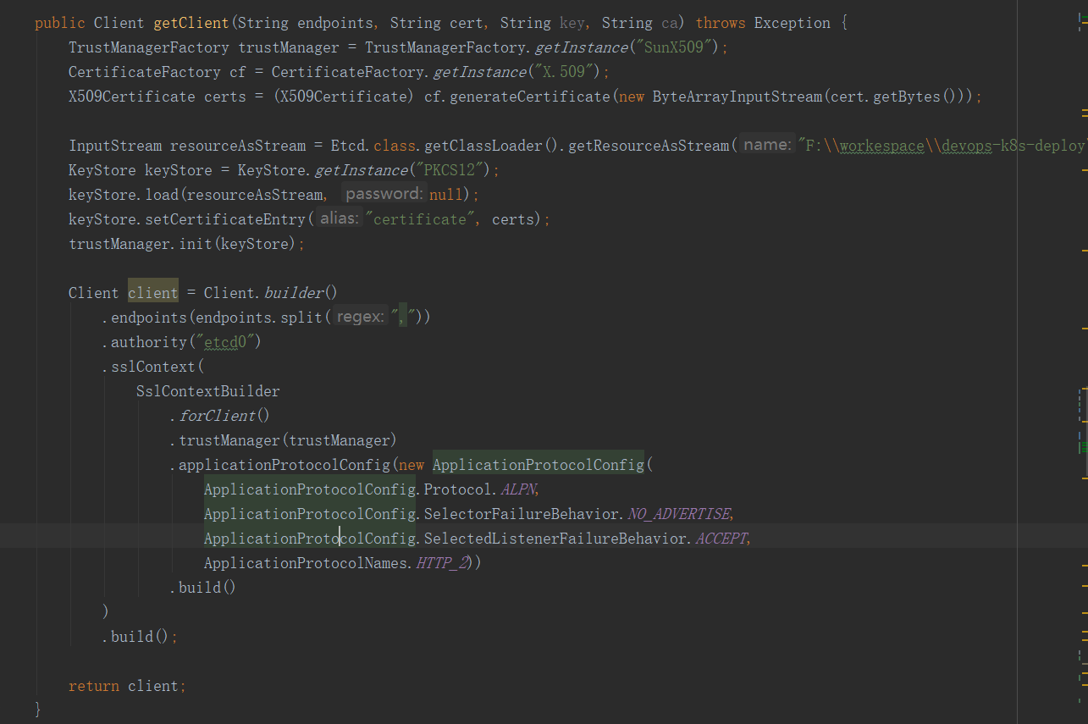Click the CertificateFactory cf declaration
1088x724 pixels.
tap(157, 72)
